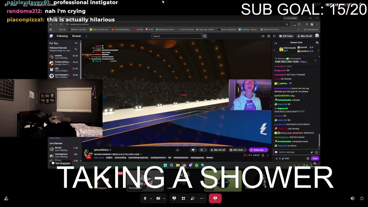Open chat settings gear icon

point(308,158)
